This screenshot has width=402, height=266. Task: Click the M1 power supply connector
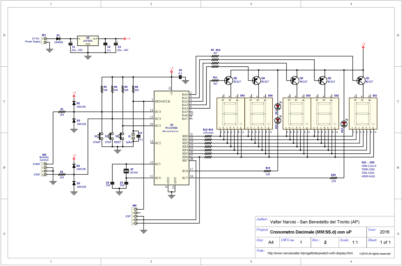tap(44, 41)
